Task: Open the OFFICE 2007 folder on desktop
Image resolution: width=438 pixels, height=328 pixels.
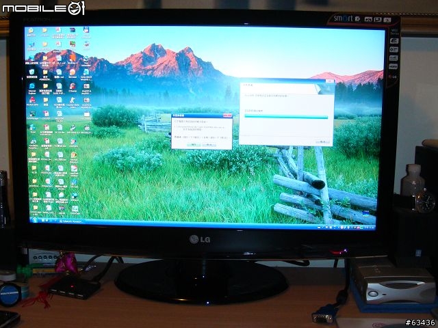Action: pyautogui.click(x=35, y=210)
